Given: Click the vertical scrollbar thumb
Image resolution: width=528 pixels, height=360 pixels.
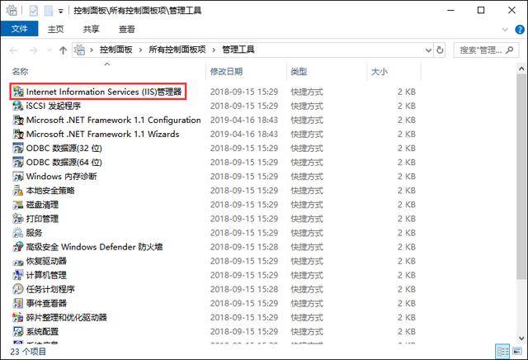Looking at the screenshot, I should (521, 177).
